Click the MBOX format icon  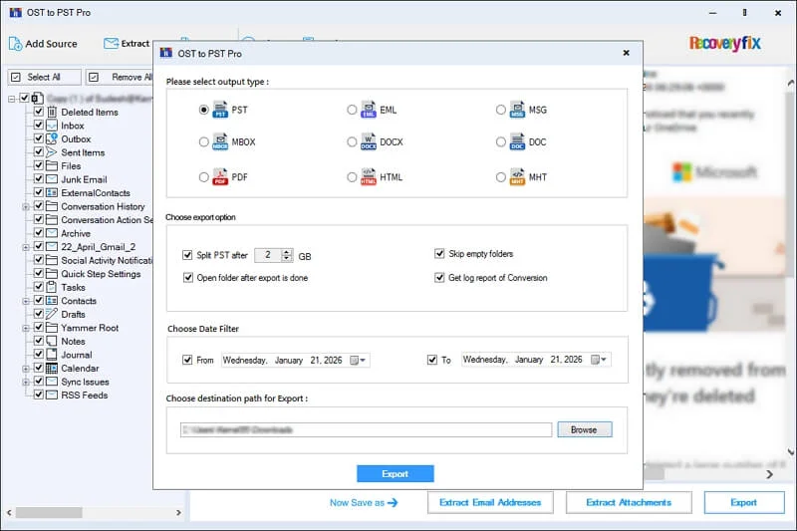(220, 141)
